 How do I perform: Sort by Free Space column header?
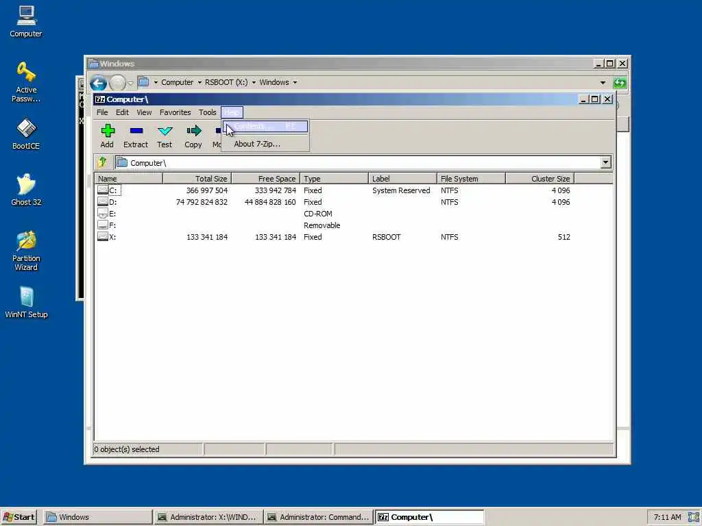265,179
